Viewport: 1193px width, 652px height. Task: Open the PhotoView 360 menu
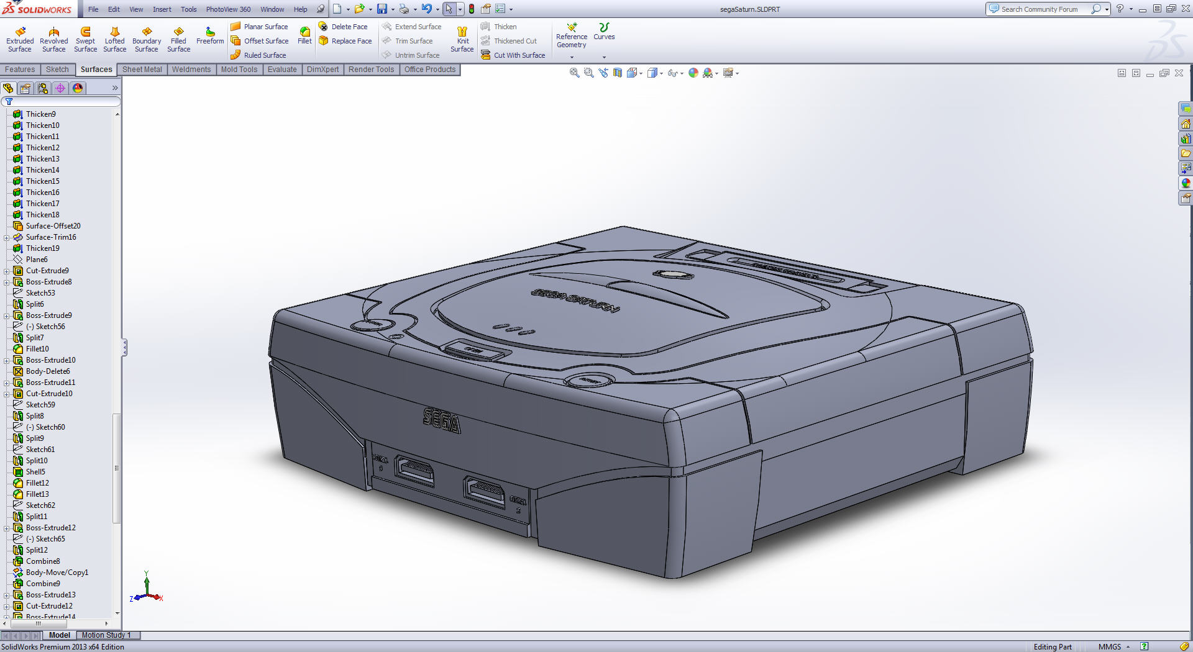tap(228, 9)
